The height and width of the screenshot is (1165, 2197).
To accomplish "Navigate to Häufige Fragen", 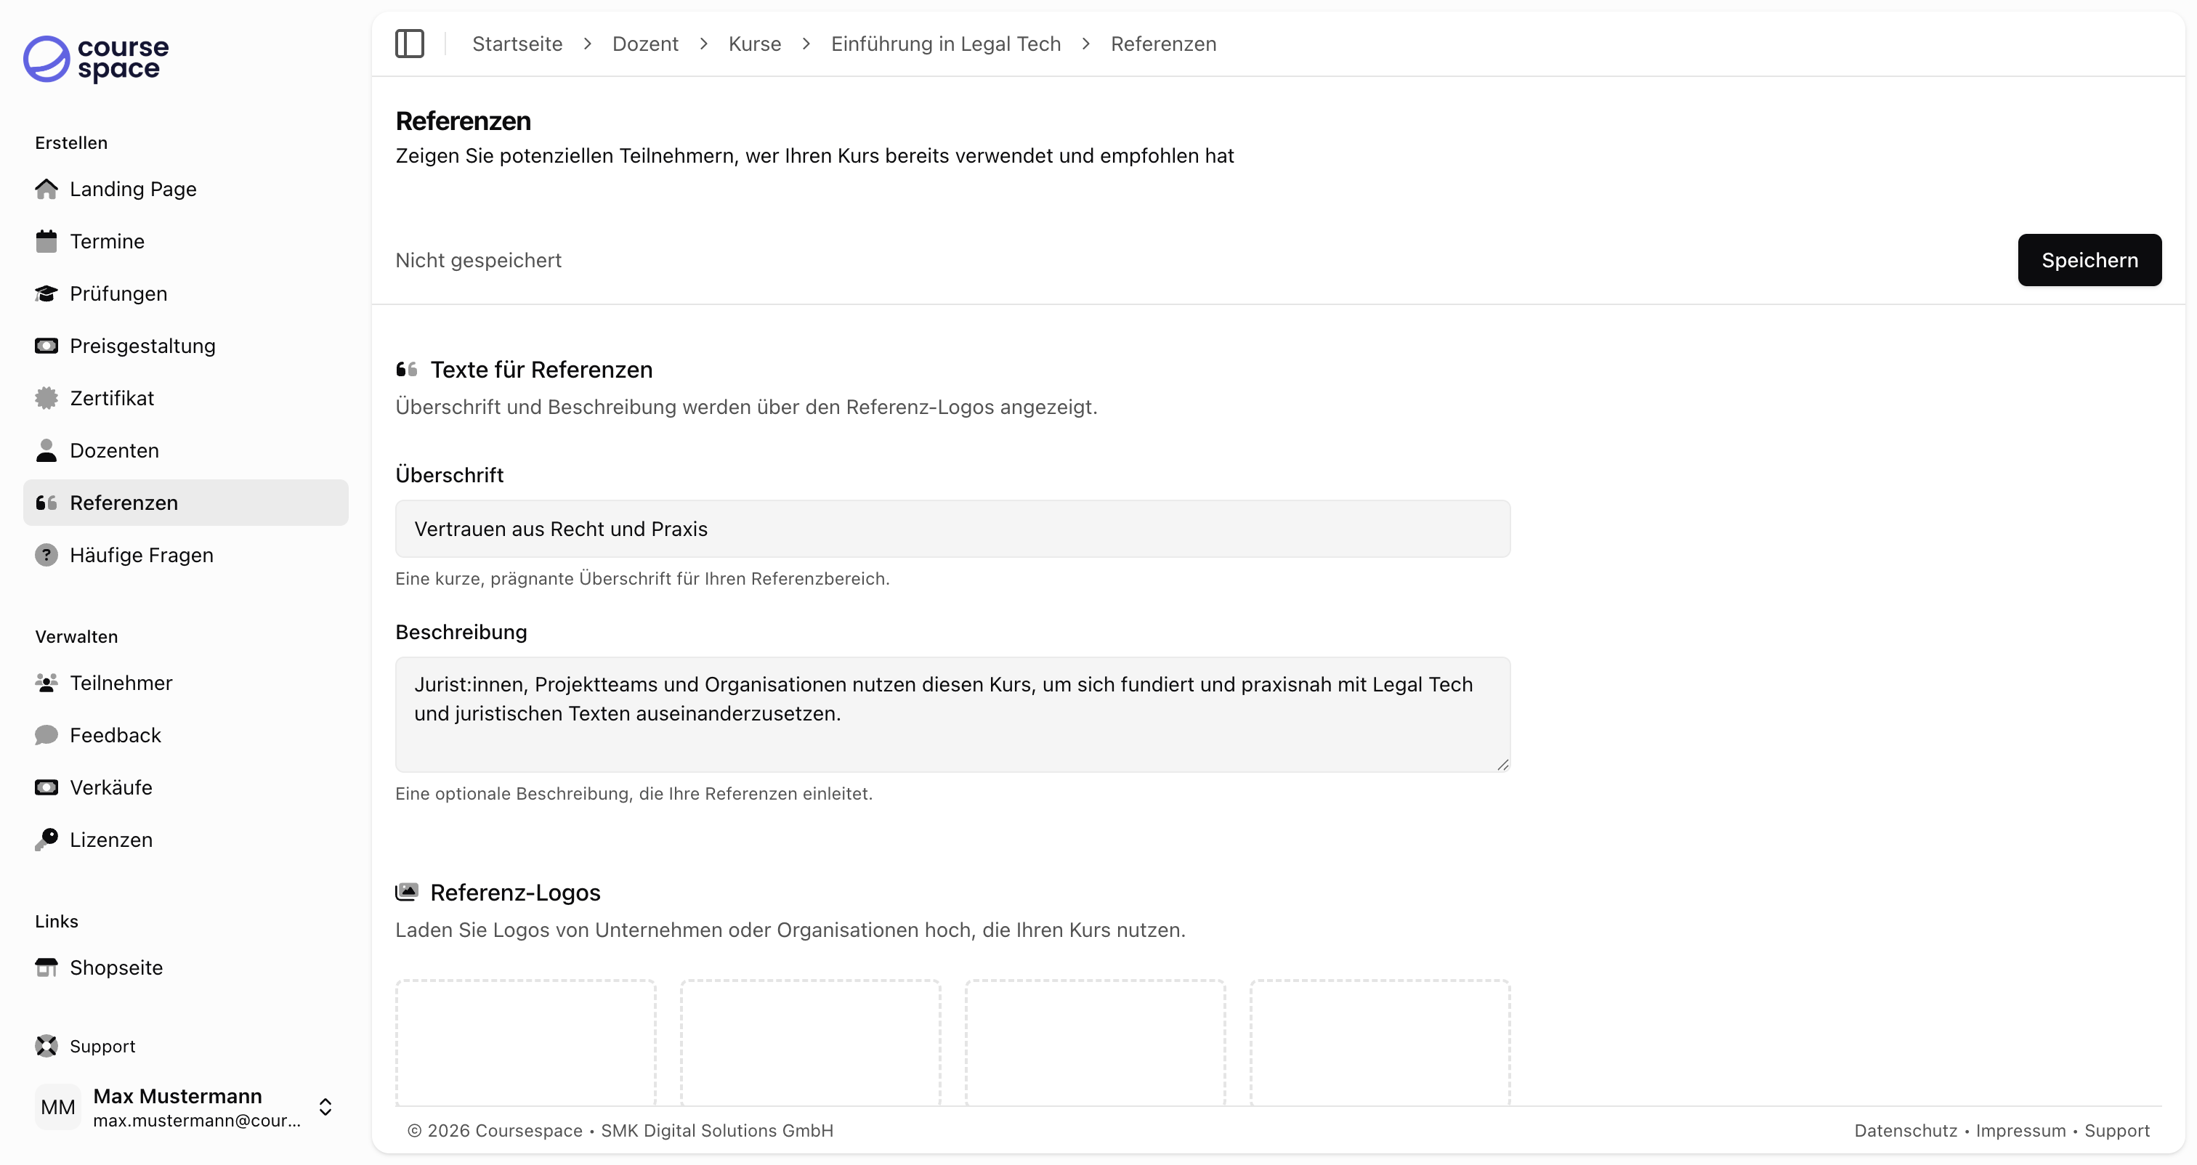I will click(141, 554).
